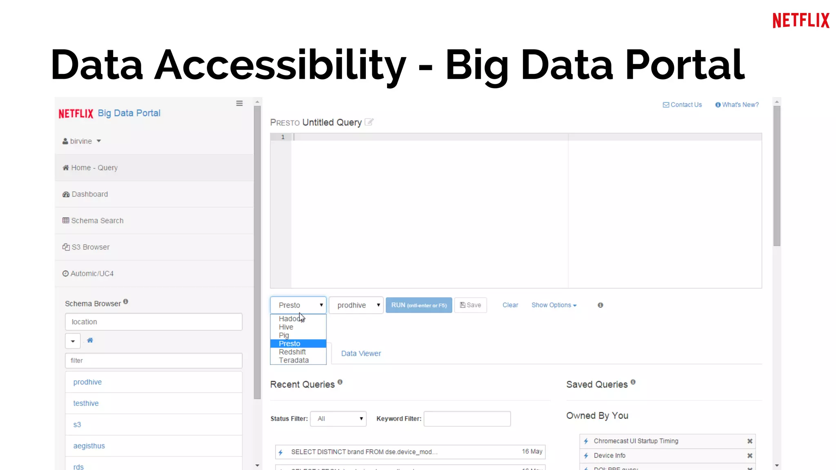The height and width of the screenshot is (470, 836).
Task: Choose Teradata from engine list
Action: [298, 360]
